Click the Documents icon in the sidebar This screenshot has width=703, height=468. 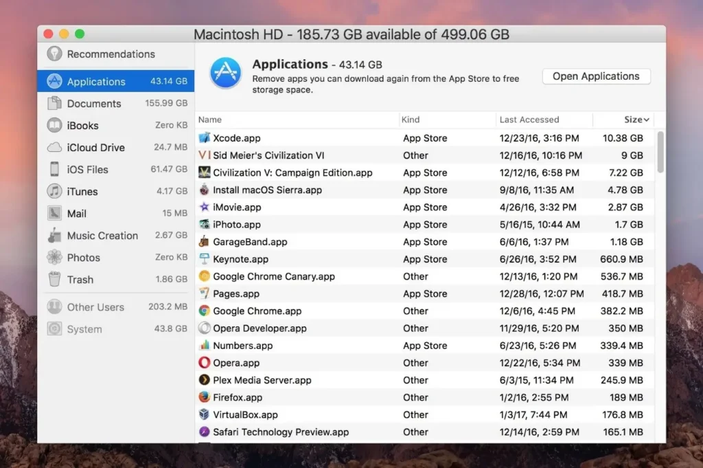click(54, 103)
